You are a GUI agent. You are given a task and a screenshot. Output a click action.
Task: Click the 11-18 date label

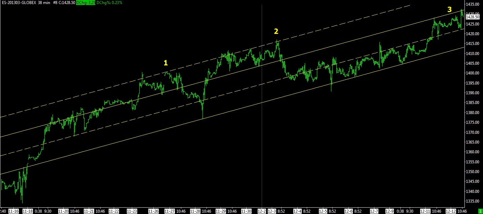tap(28, 211)
